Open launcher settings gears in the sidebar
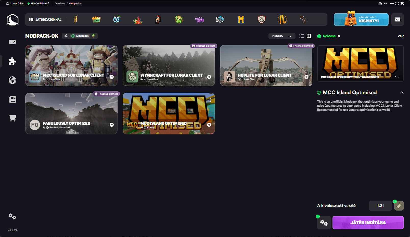This screenshot has height=237, width=410. click(12, 217)
